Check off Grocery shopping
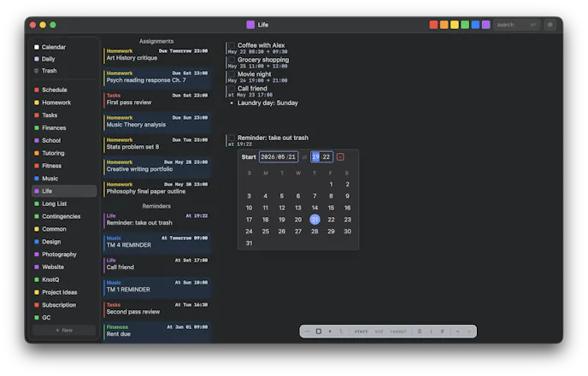This screenshot has width=588, height=376. pyautogui.click(x=232, y=60)
